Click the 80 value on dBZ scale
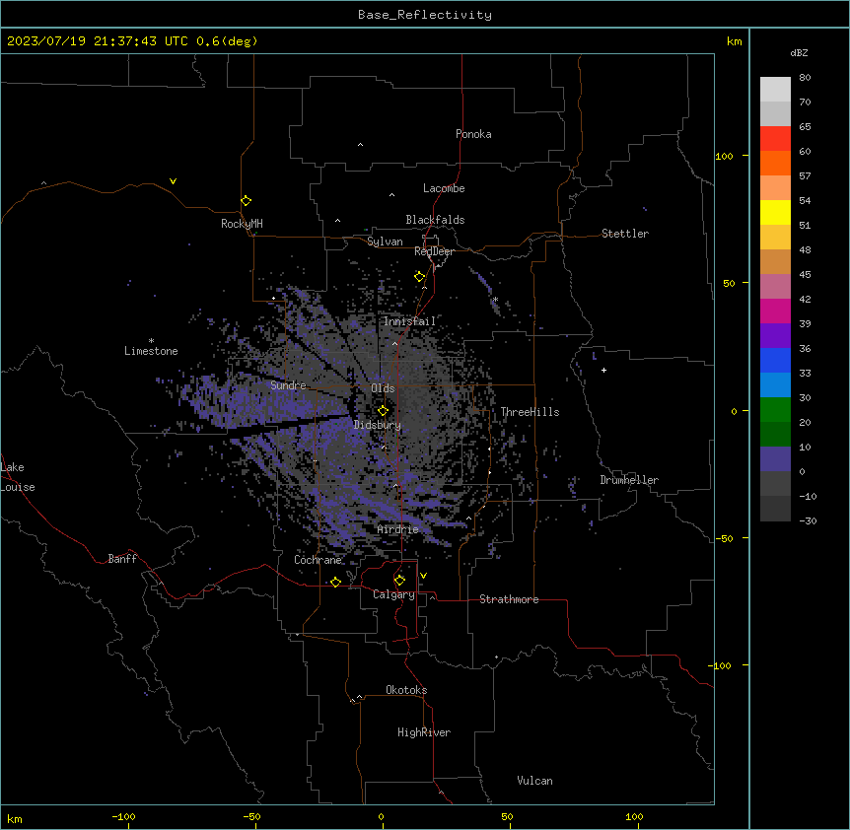The image size is (850, 830). point(805,78)
